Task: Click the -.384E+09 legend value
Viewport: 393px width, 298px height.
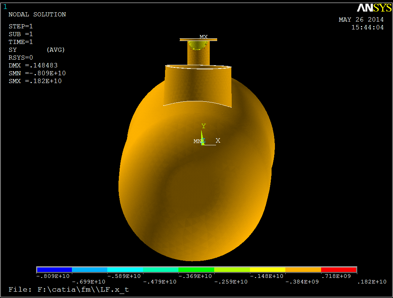Action: click(302, 282)
